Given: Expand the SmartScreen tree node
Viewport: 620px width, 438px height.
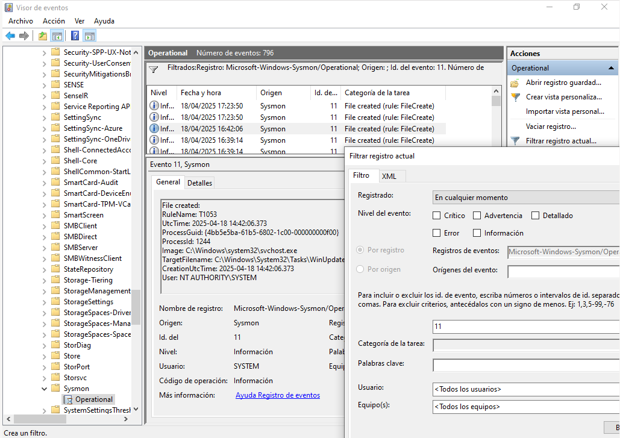Looking at the screenshot, I should tap(45, 215).
